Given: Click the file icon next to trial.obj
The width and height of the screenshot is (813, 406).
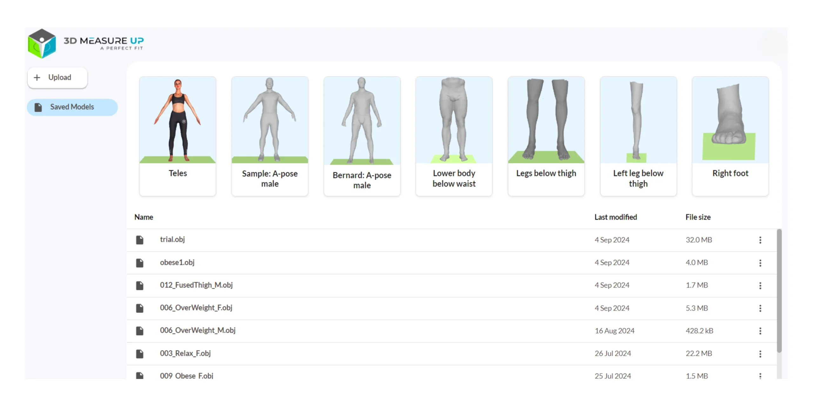Looking at the screenshot, I should (140, 240).
